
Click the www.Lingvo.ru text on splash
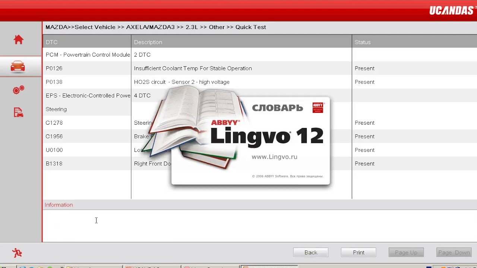tap(274, 157)
